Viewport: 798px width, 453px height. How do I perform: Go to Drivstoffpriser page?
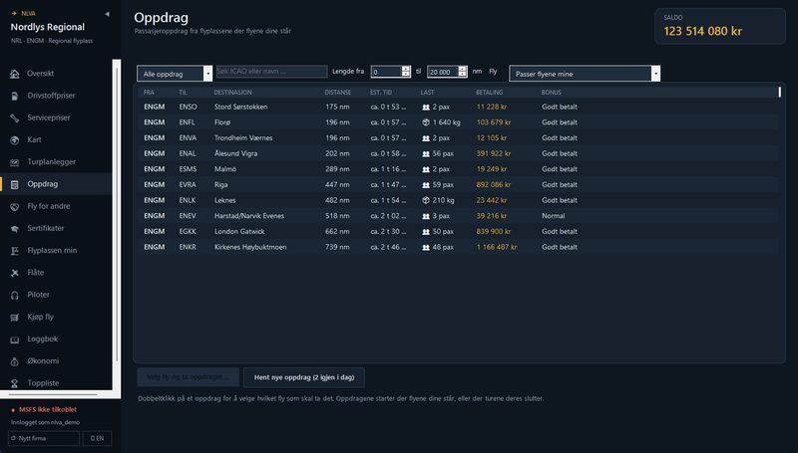[56, 96]
